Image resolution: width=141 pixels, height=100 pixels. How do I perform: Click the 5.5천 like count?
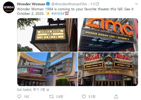point(92,96)
